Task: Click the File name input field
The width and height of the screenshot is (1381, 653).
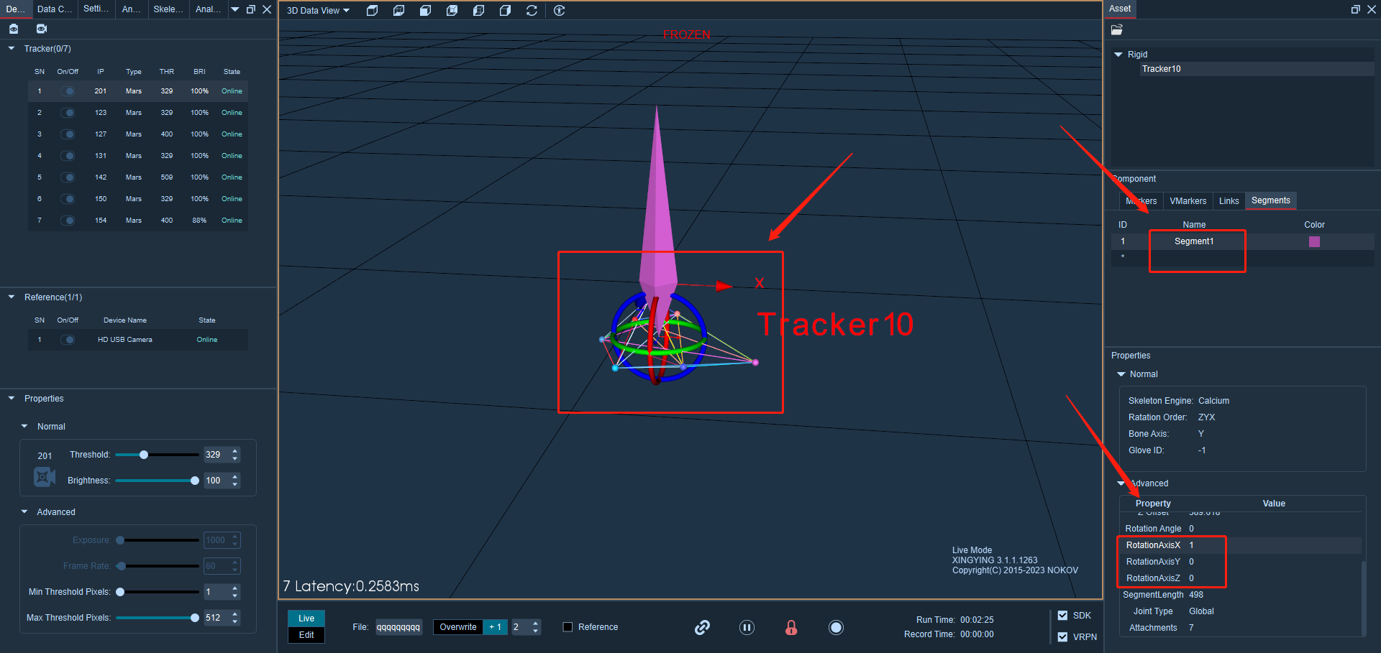Action: point(398,627)
